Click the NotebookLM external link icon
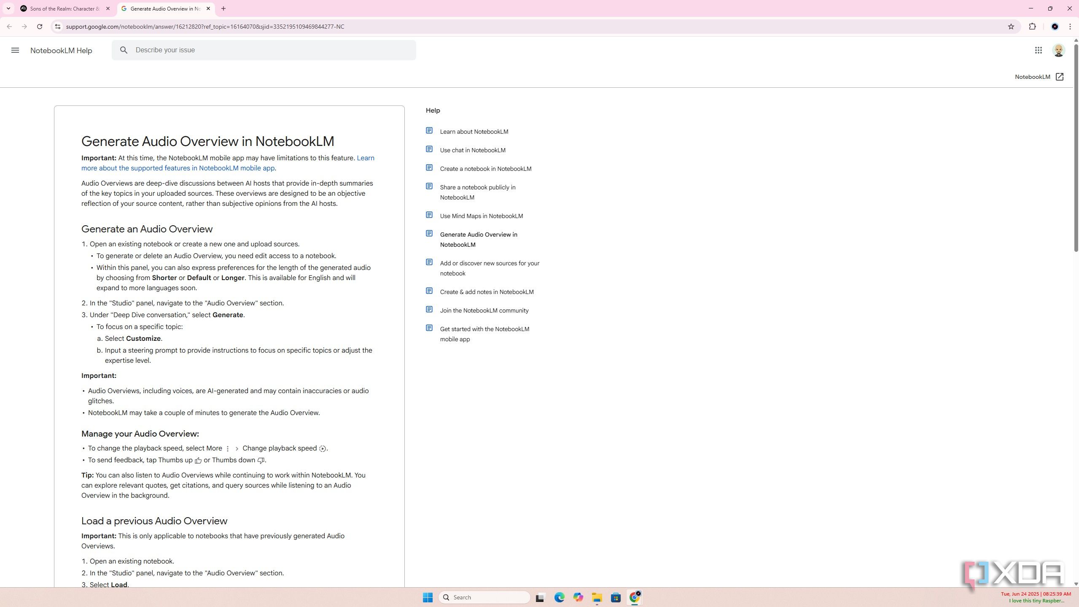Viewport: 1079px width, 607px height. point(1060,77)
